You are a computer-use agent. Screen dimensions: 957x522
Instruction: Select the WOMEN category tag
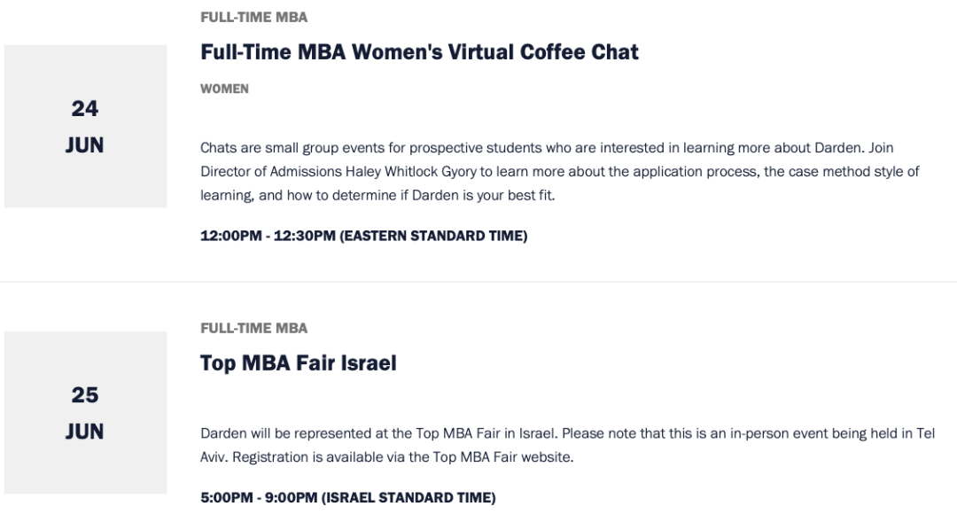pyautogui.click(x=224, y=89)
